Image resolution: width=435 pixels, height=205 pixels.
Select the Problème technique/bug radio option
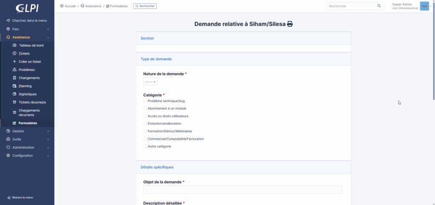pos(145,101)
